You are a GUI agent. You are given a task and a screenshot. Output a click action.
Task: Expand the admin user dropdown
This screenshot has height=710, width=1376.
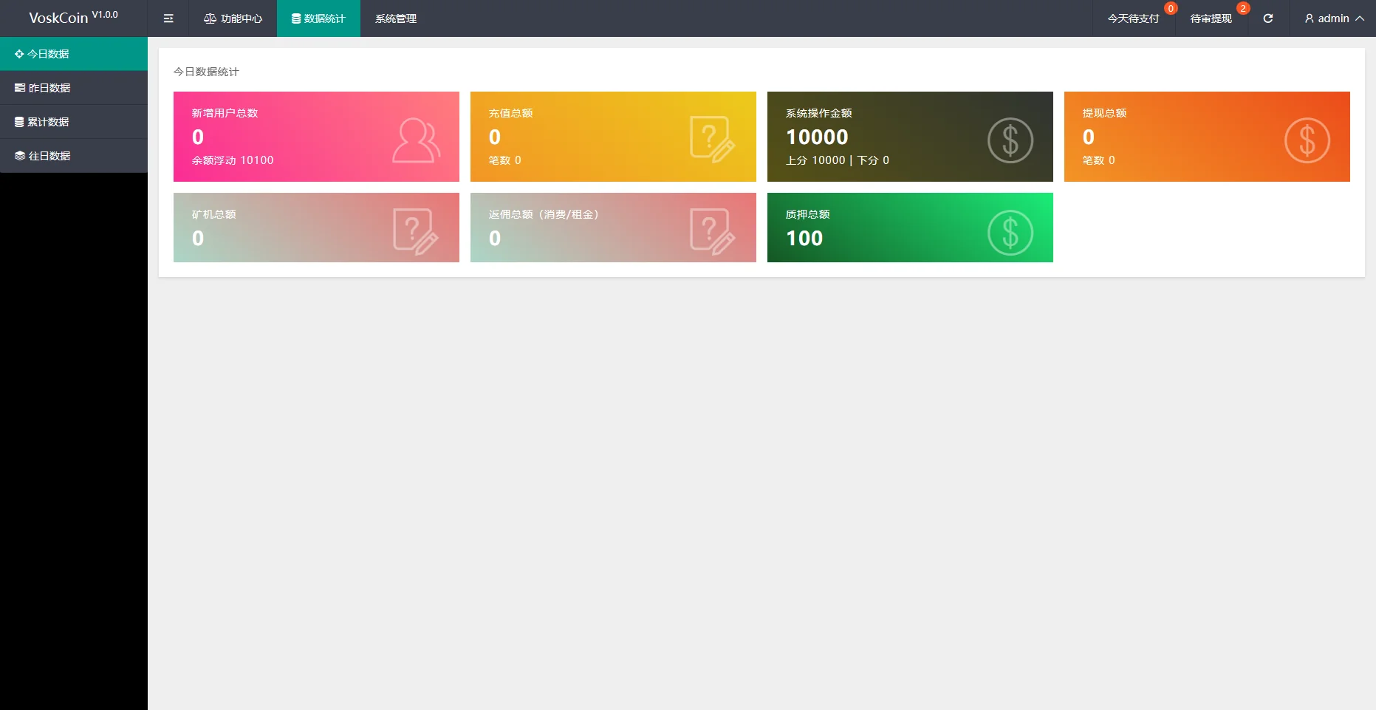tap(1334, 18)
